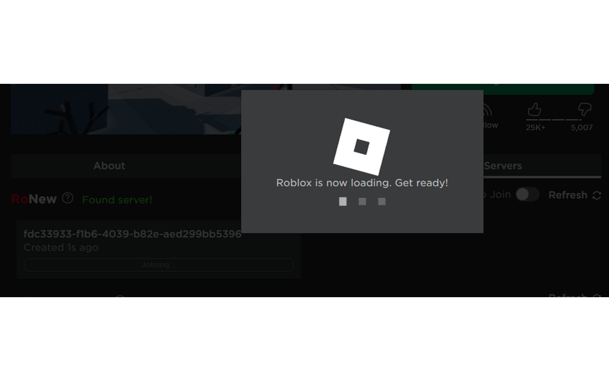Click the Joining... server button

point(158,265)
